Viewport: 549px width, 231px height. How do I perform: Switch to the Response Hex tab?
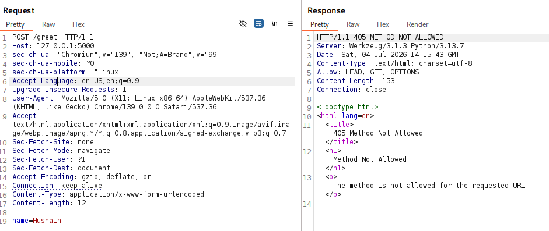pyautogui.click(x=383, y=24)
